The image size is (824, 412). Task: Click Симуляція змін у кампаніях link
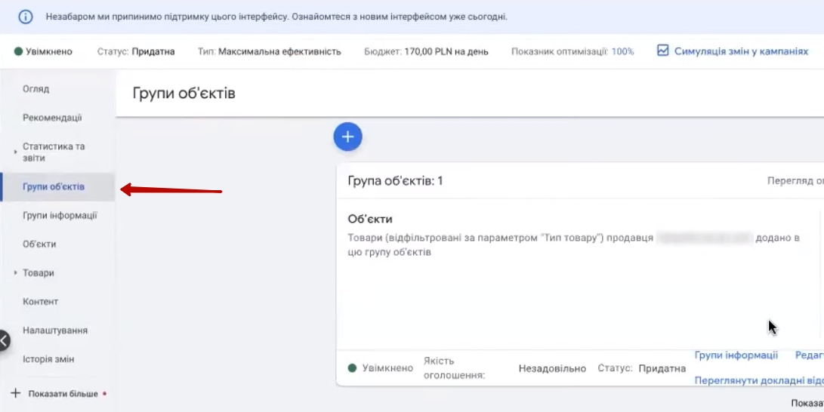[x=741, y=51]
